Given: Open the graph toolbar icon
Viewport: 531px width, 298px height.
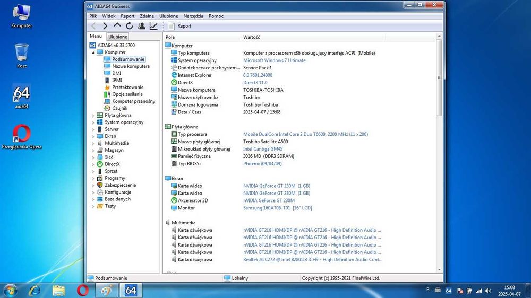Looking at the screenshot, I should click(x=154, y=25).
